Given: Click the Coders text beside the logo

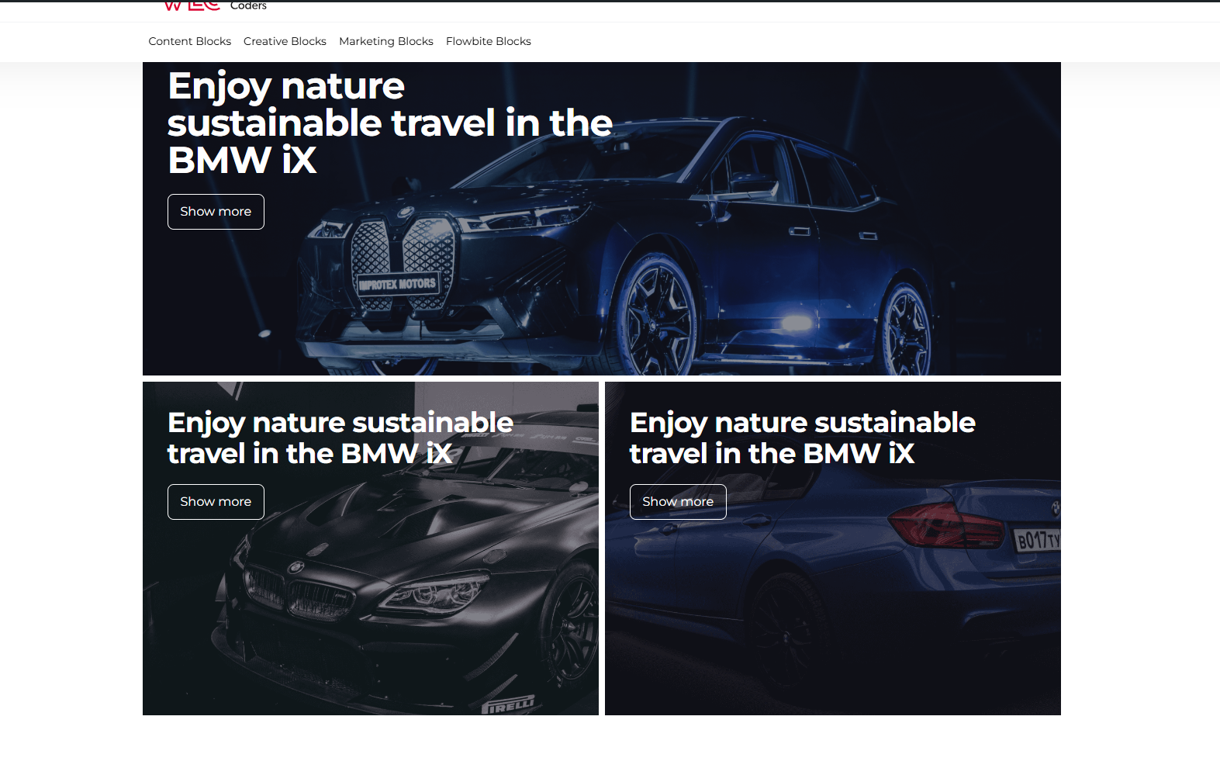Looking at the screenshot, I should click(x=248, y=6).
